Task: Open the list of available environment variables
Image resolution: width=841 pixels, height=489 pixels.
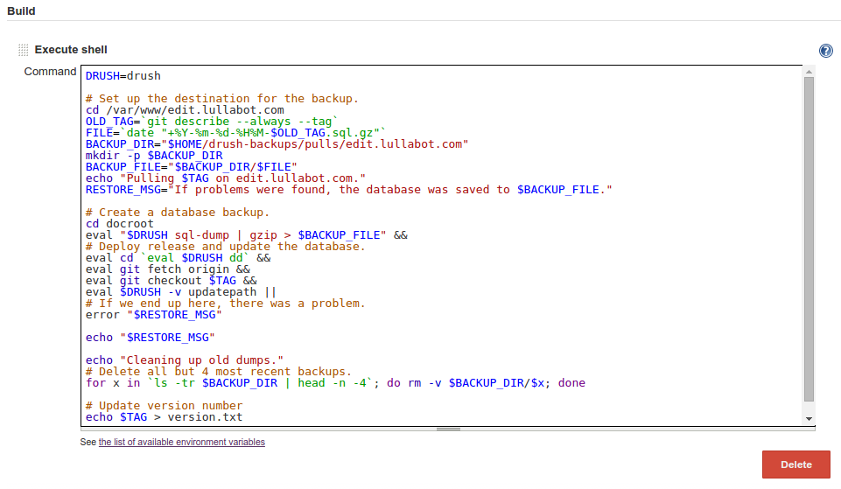Action: (182, 442)
